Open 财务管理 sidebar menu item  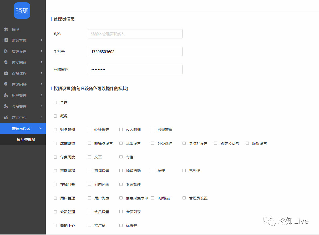23,40
